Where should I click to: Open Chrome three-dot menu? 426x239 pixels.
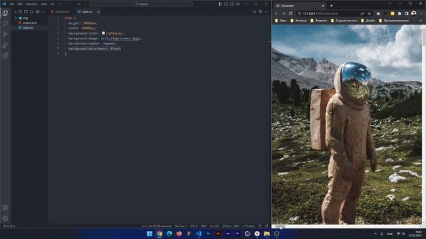click(421, 13)
